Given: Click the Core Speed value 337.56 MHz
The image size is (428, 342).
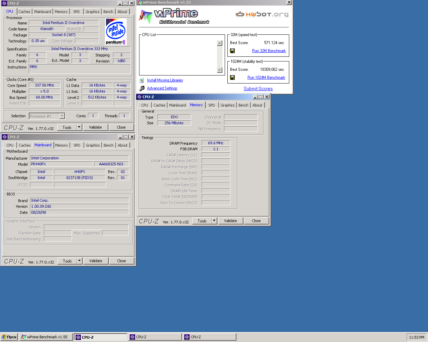Looking at the screenshot, I should 44,85.
